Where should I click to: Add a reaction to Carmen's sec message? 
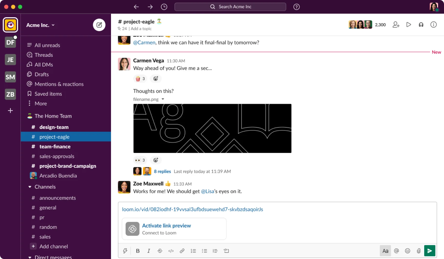pyautogui.click(x=156, y=79)
